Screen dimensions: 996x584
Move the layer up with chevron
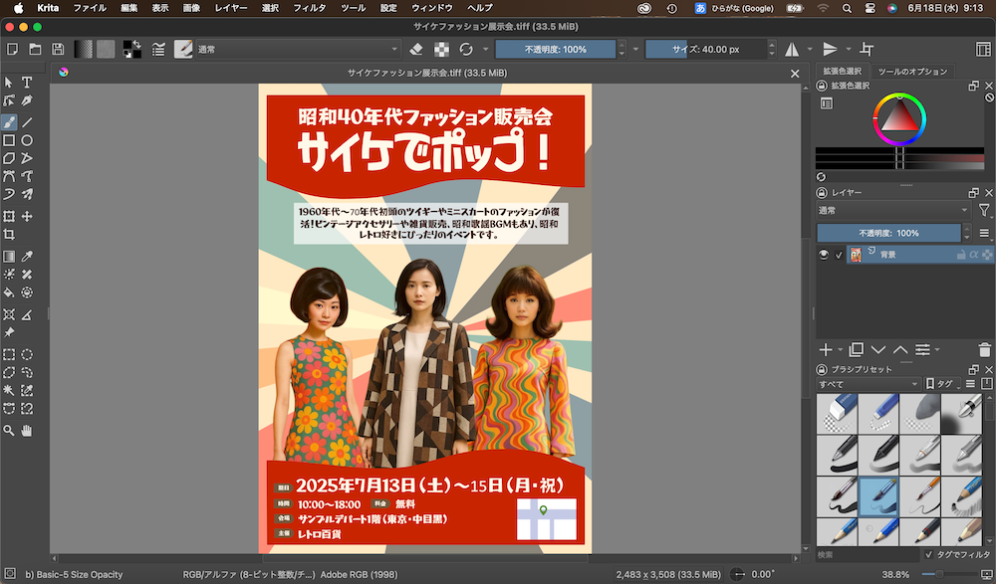[x=900, y=350]
